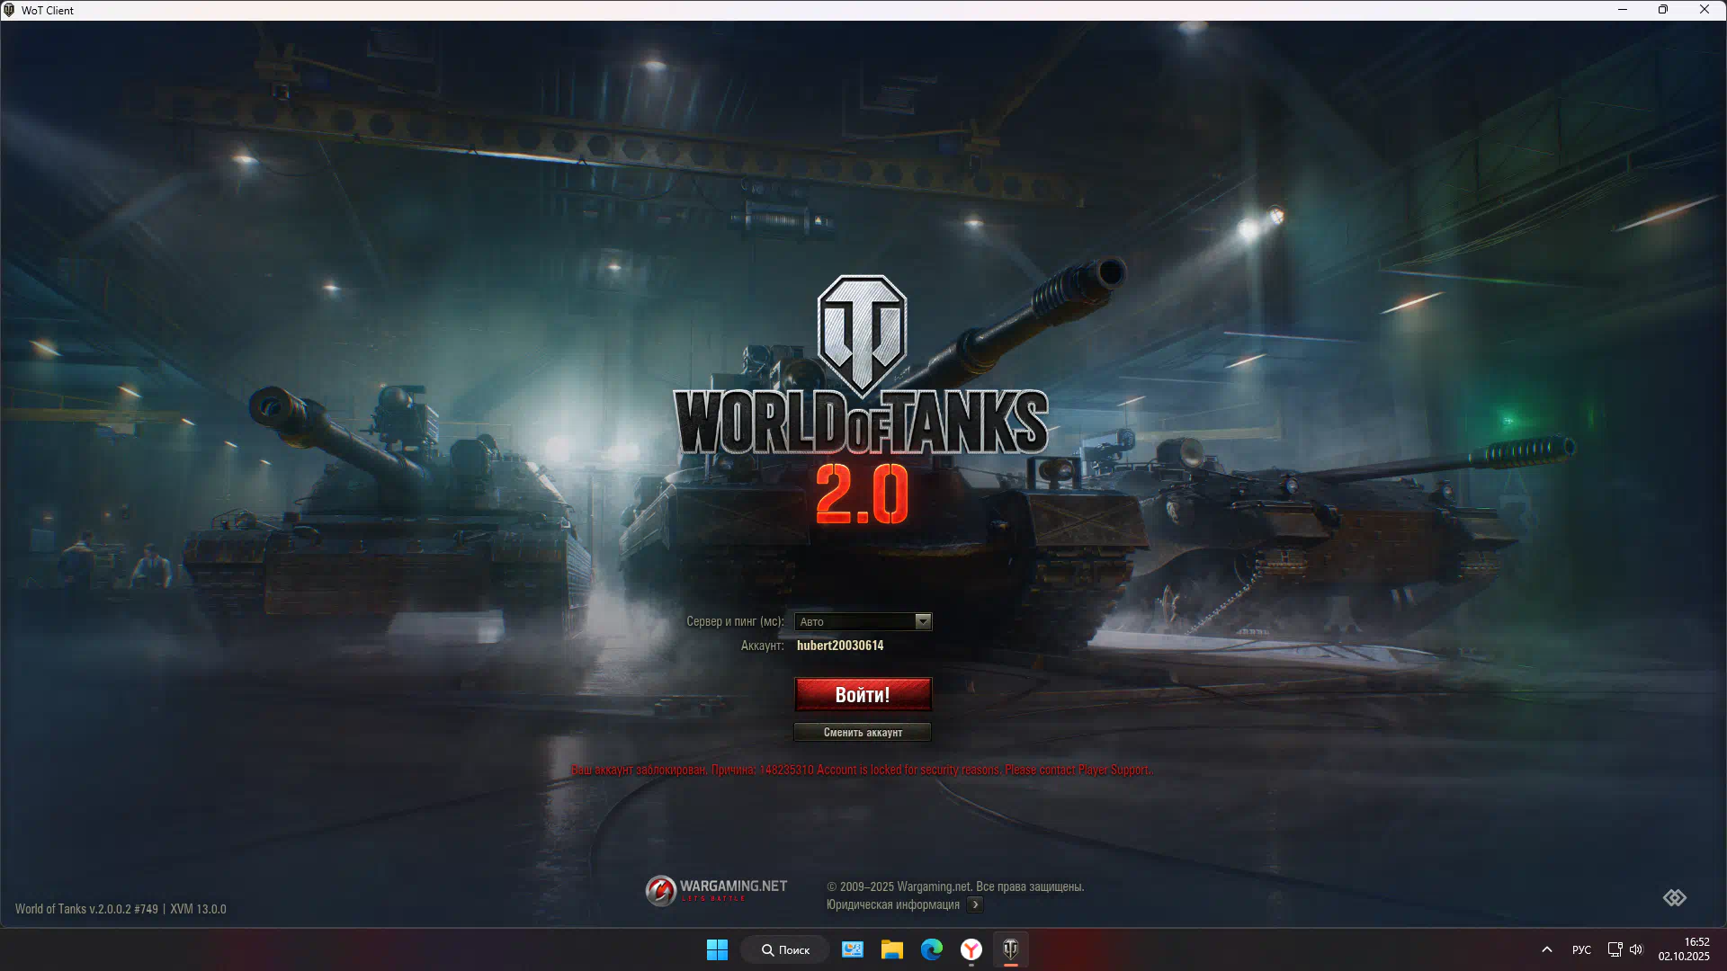
Task: Open the clock and date panel
Action: pos(1683,949)
